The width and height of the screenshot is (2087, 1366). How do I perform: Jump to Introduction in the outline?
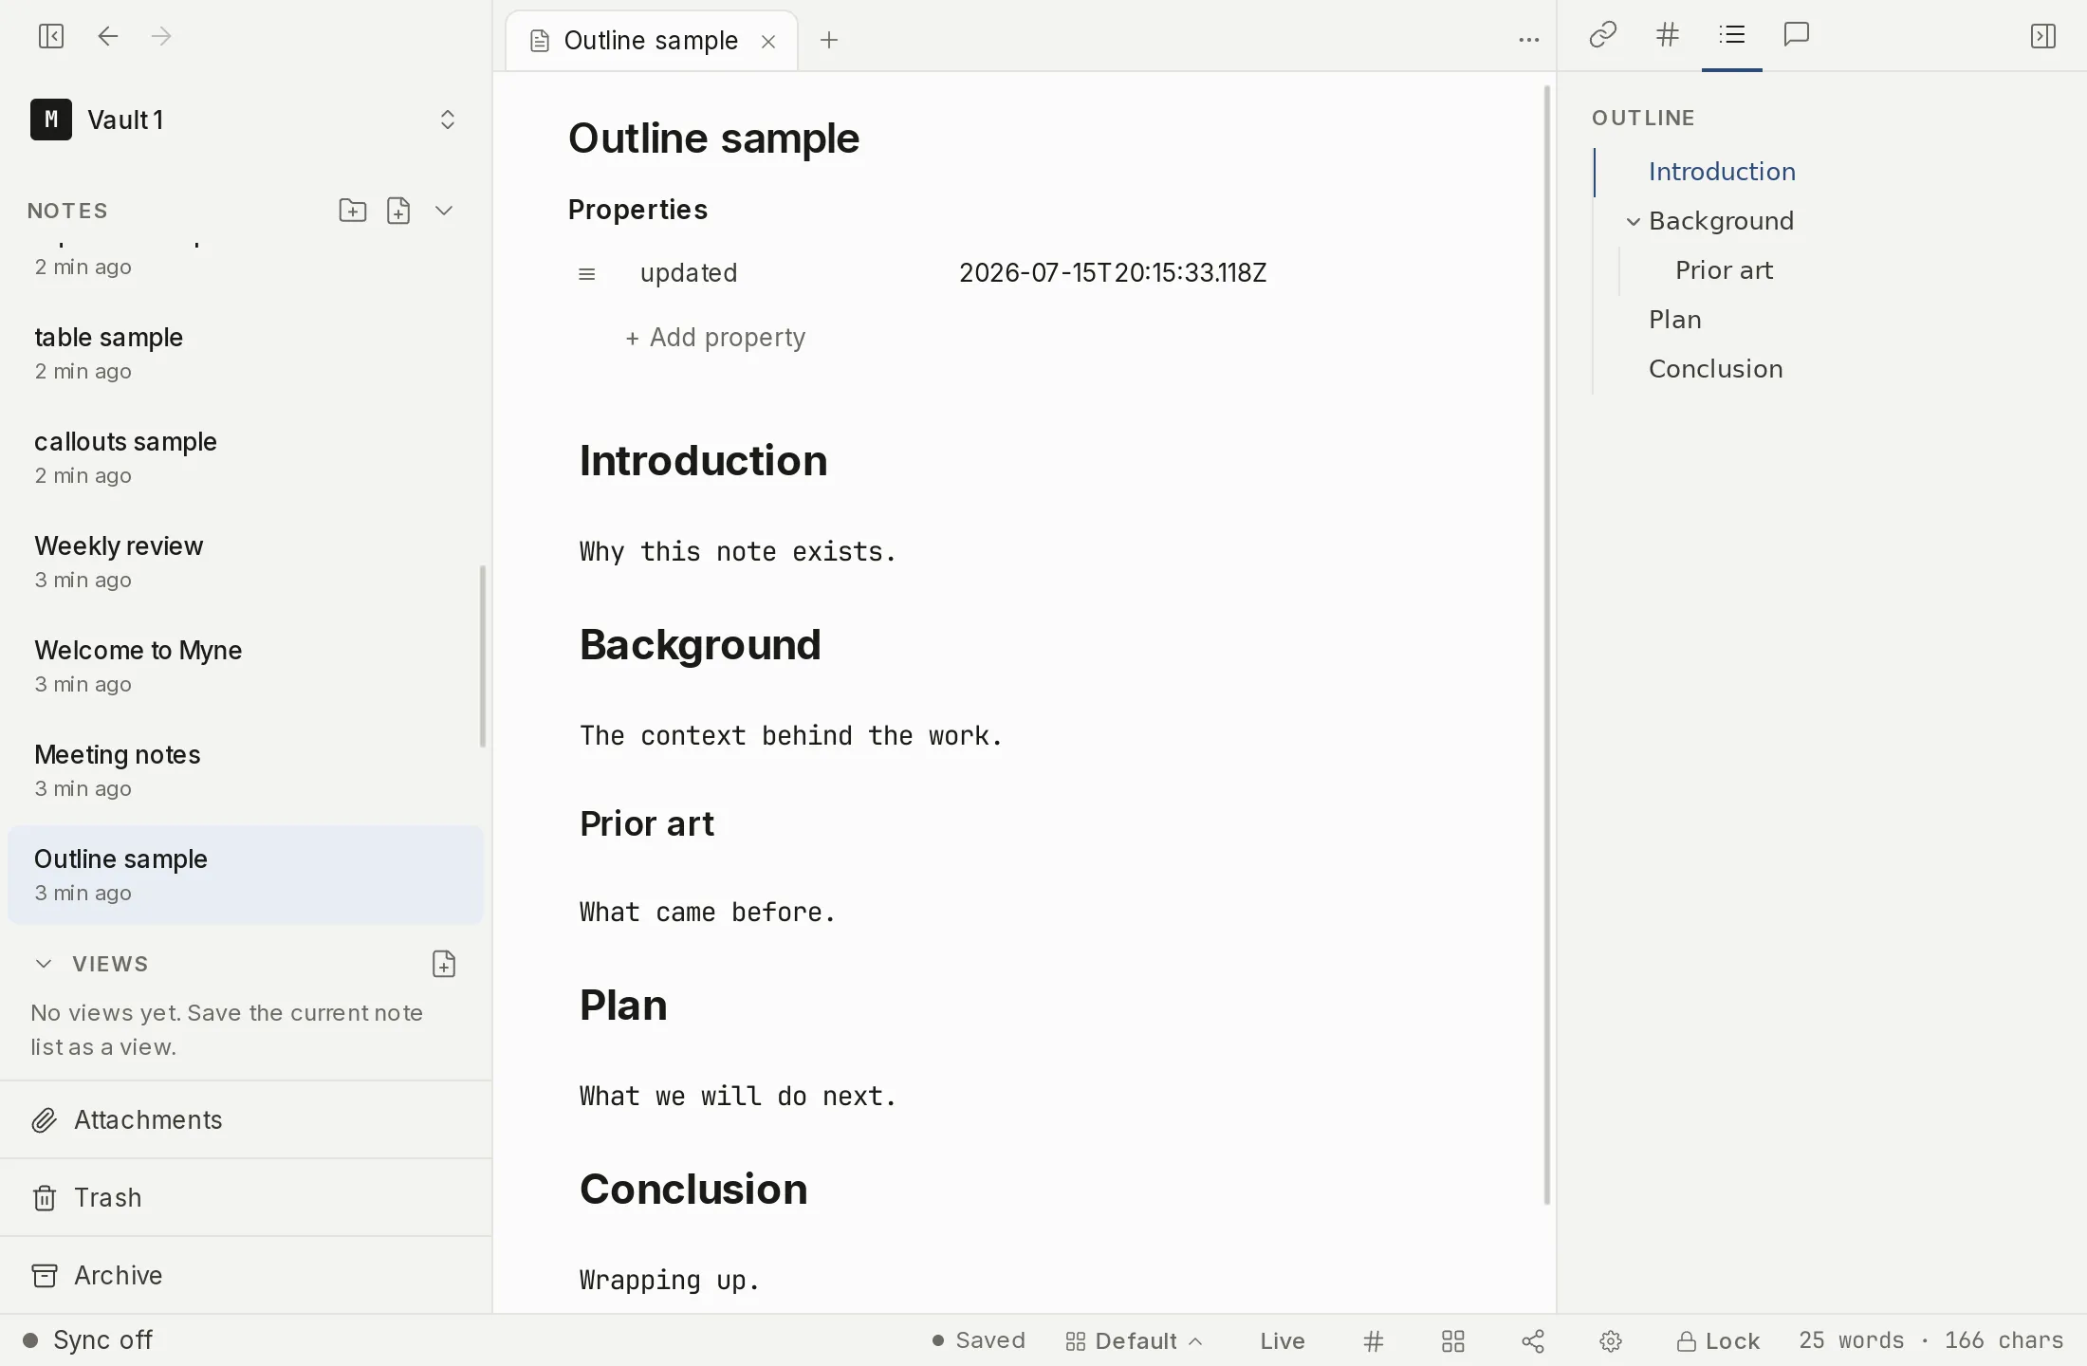[1722, 172]
